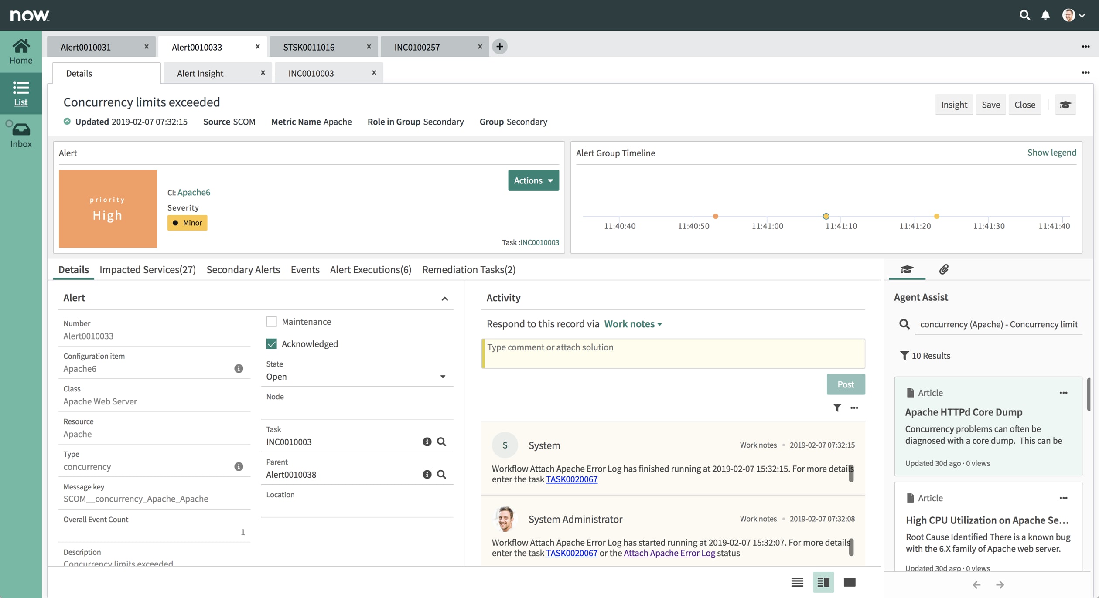Switch to the single-pane full layout icon

click(x=849, y=582)
